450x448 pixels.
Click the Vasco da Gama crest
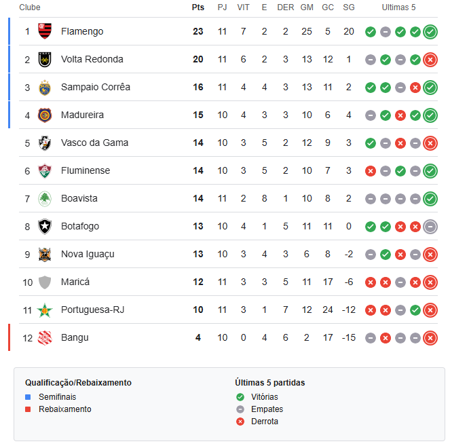45,143
